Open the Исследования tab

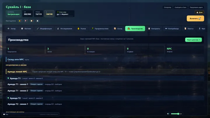pyautogui.click(x=65, y=29)
